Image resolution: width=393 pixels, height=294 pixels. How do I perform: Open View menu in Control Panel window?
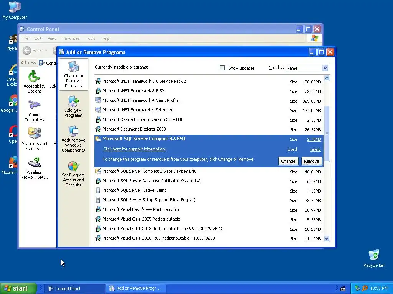[52, 38]
